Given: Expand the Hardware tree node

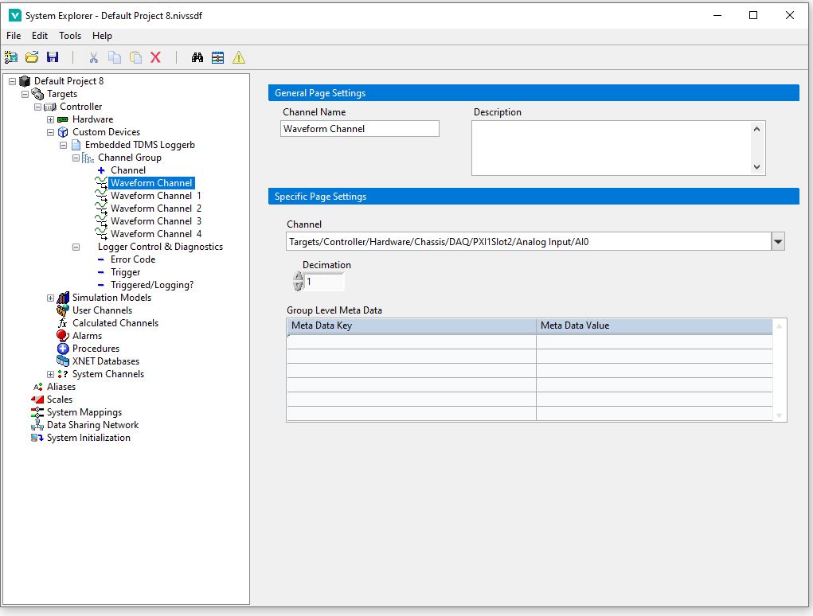Looking at the screenshot, I should tap(50, 119).
